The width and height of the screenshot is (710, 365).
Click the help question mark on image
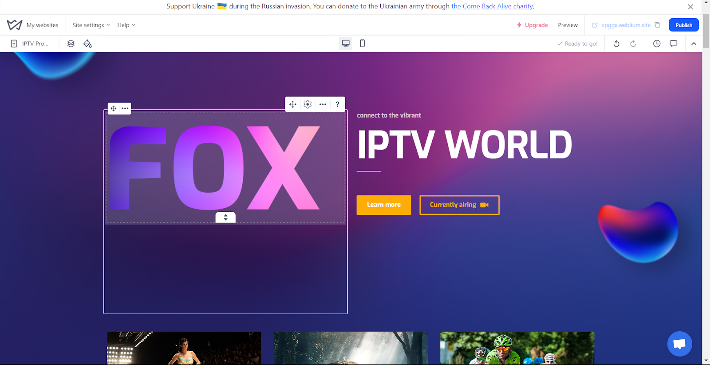point(337,104)
